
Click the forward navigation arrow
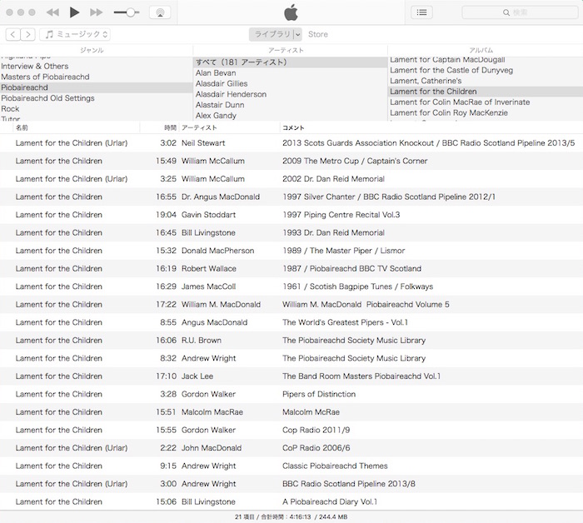[28, 34]
